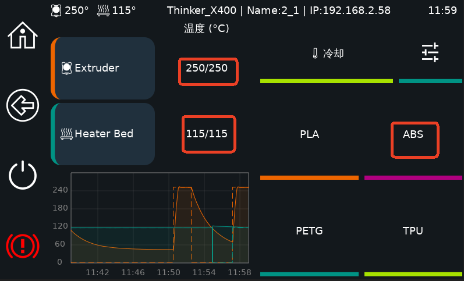Toggle the Extruder heater selection
464x281 pixels.
[103, 68]
